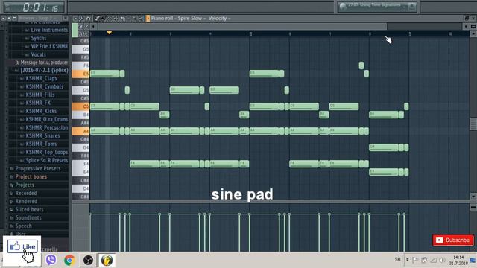The width and height of the screenshot is (477, 268).
Task: Click the first velocity handle in the event lane
Action: coord(90,214)
